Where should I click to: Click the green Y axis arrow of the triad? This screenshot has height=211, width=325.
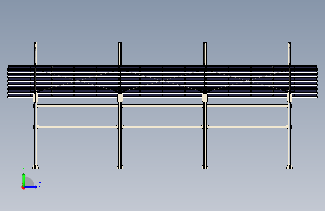(24, 180)
